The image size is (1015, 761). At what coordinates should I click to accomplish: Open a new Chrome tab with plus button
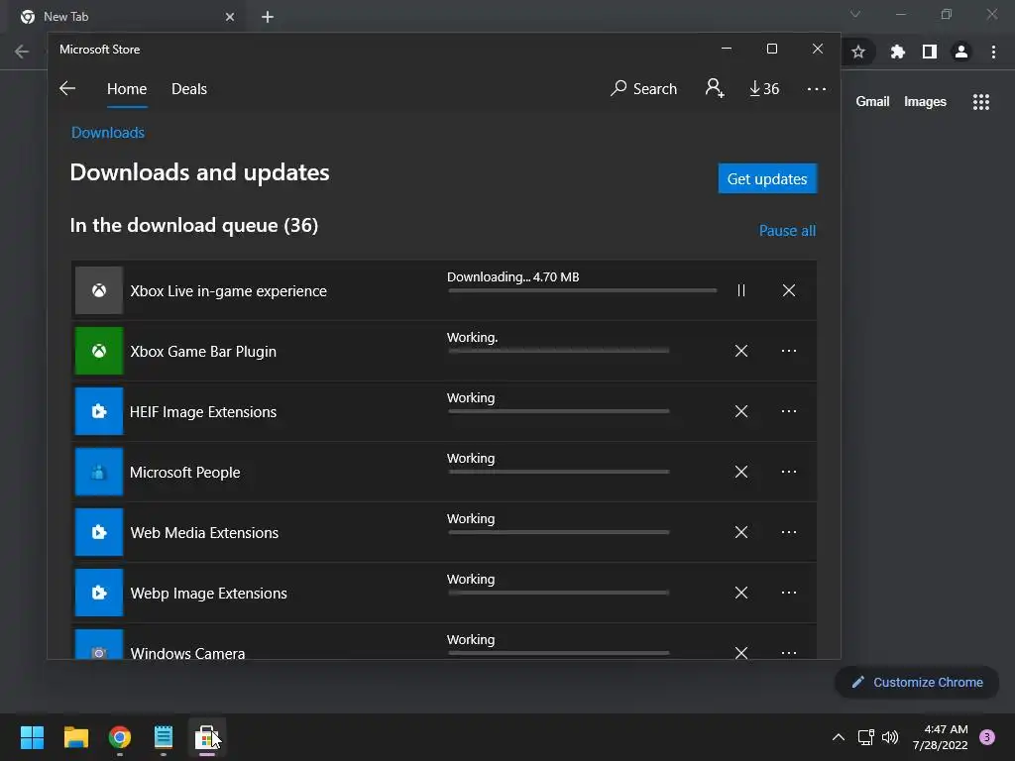point(268,17)
